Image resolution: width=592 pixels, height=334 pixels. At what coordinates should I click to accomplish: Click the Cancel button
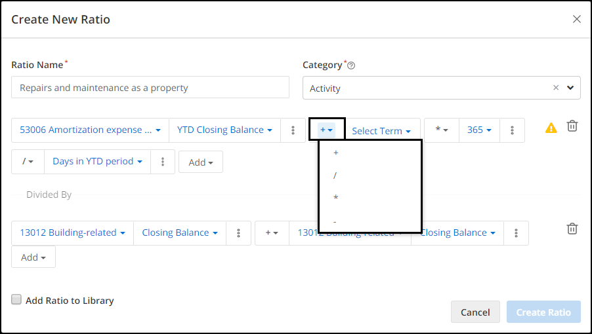475,312
